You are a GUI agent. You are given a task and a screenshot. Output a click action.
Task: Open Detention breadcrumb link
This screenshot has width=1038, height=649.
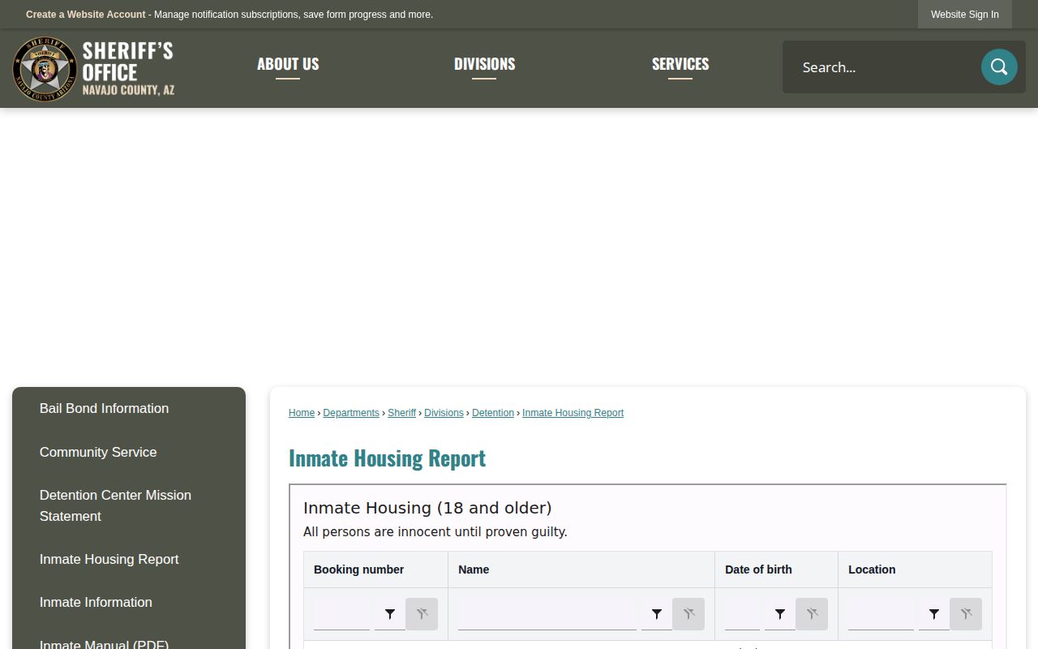493,413
